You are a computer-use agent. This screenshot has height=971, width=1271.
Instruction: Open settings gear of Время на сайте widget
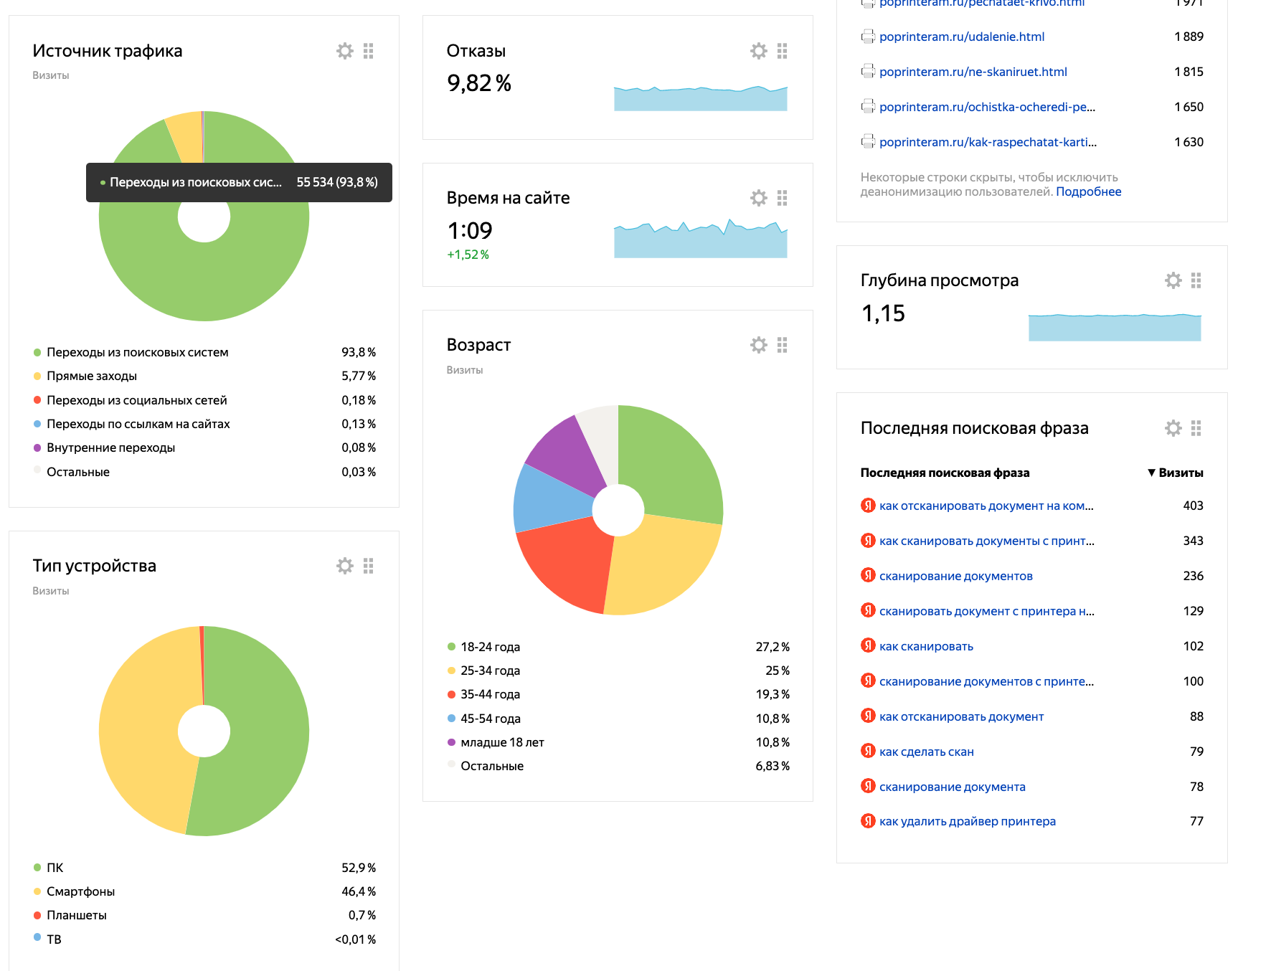[759, 198]
